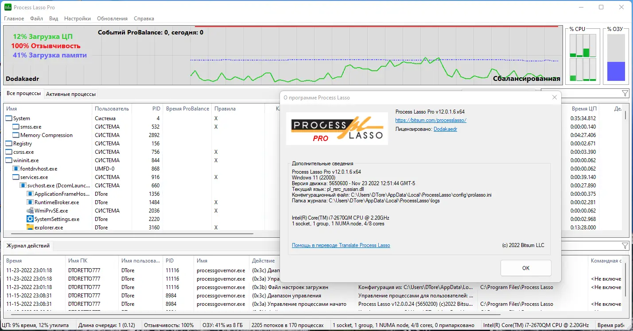Screen dimensions: 633x331
Task: Open the Справка menu
Action: (x=144, y=19)
